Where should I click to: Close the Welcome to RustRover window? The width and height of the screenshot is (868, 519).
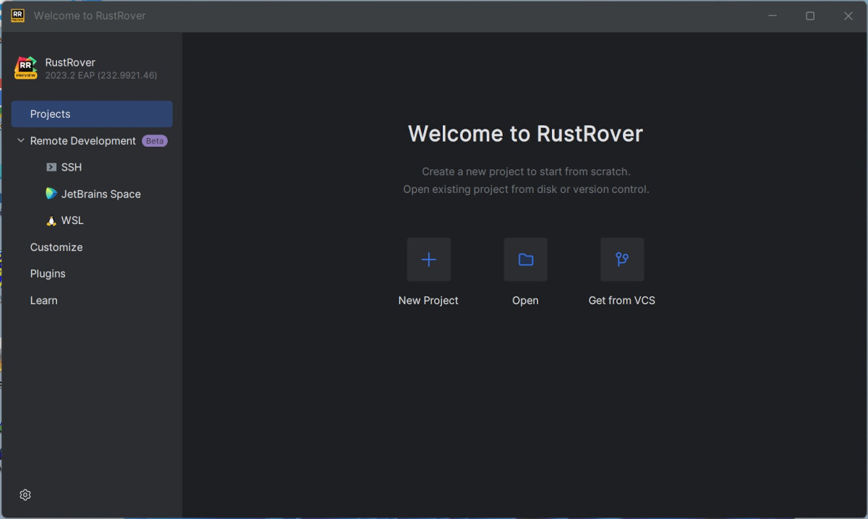point(848,16)
